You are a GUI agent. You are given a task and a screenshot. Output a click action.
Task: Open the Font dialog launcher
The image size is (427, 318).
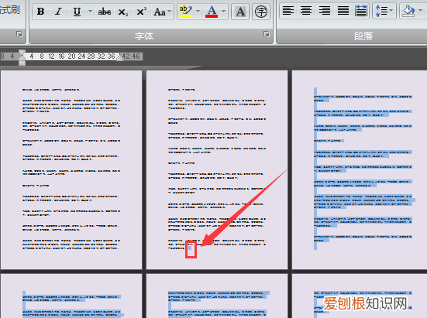point(267,34)
